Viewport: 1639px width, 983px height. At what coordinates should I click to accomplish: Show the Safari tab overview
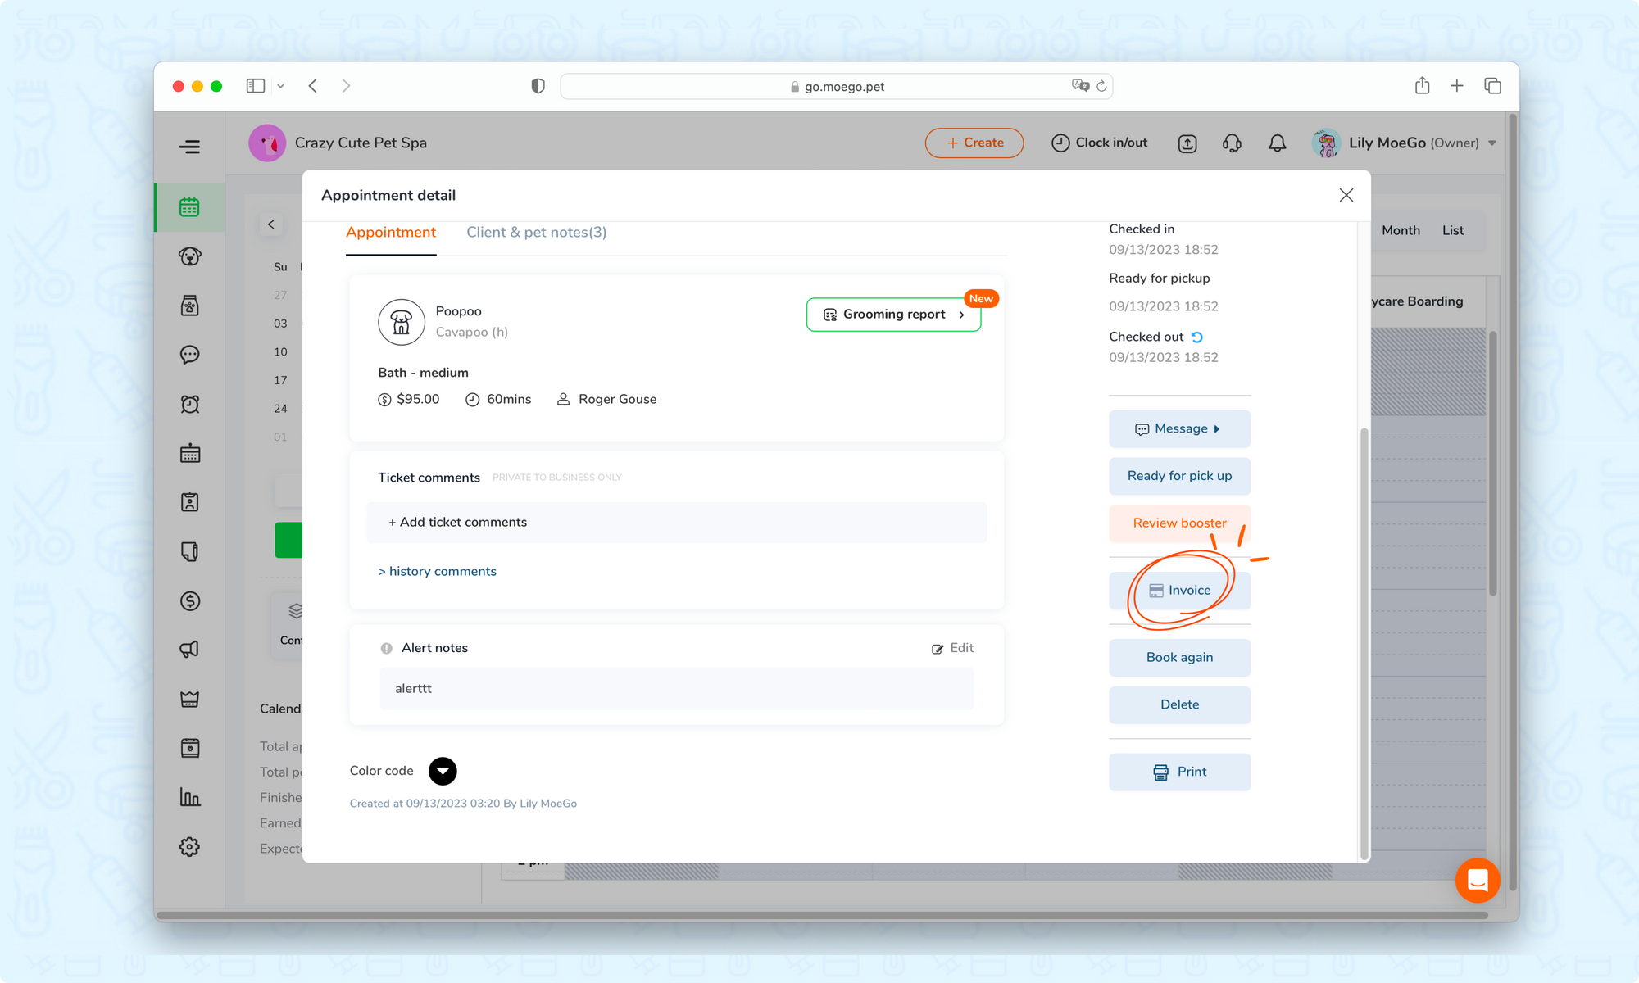point(1492,85)
